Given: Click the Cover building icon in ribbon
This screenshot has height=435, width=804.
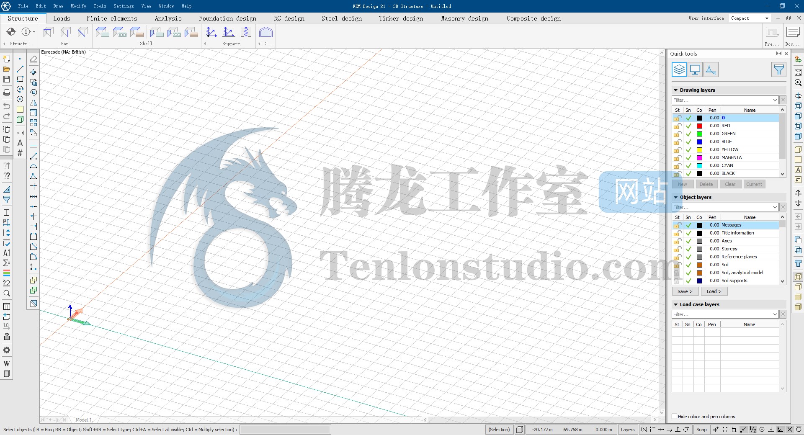Looking at the screenshot, I should (x=266, y=32).
